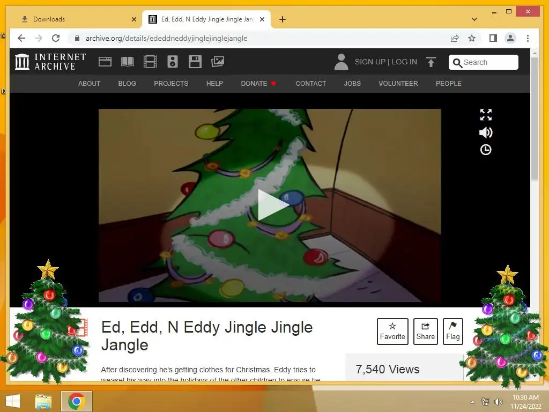
Task: Open the BLOG menu link
Action: pyautogui.click(x=127, y=84)
